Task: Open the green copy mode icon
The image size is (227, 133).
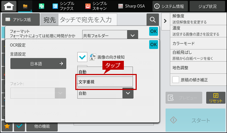Action: tap(41, 6)
